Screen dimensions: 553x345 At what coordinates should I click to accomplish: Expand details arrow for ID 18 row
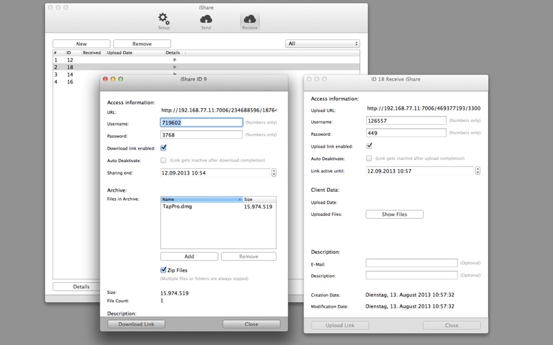pyautogui.click(x=175, y=67)
